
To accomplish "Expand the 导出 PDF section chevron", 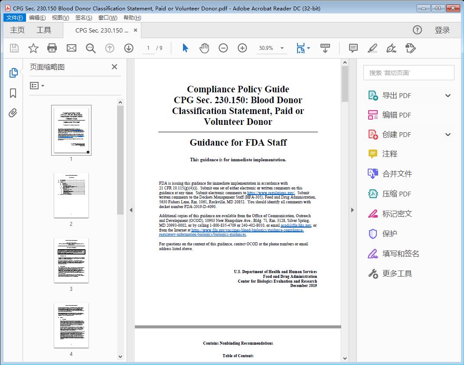I will (448, 96).
